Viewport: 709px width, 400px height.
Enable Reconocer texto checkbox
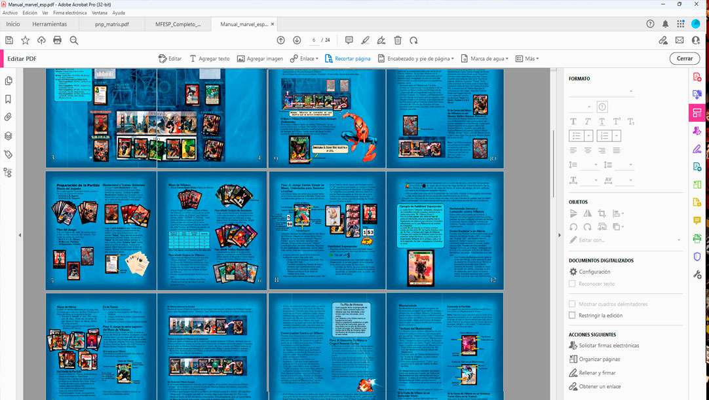pos(572,284)
